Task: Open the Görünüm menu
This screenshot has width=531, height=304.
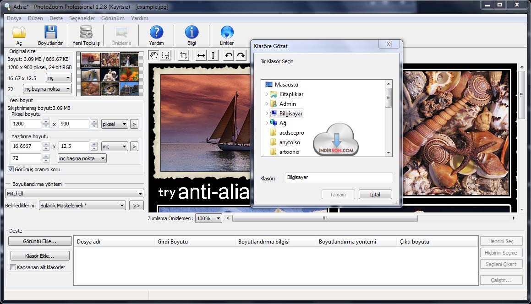Action: (x=113, y=18)
